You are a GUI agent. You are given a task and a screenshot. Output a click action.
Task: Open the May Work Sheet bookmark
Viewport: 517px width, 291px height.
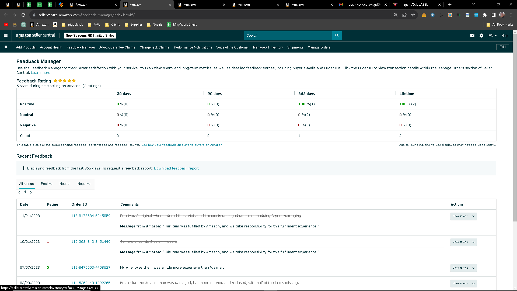tap(182, 25)
